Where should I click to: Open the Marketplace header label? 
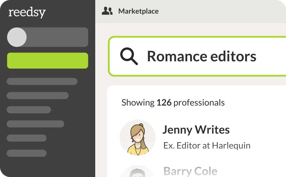pos(138,11)
